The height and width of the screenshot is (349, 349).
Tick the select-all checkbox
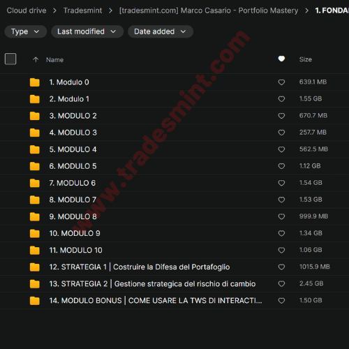[x=10, y=59]
